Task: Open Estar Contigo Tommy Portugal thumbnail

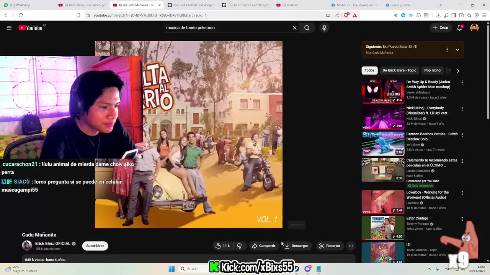Action: tap(383, 228)
